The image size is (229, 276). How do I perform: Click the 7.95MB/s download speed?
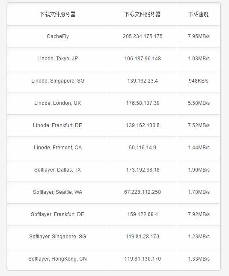199,36
